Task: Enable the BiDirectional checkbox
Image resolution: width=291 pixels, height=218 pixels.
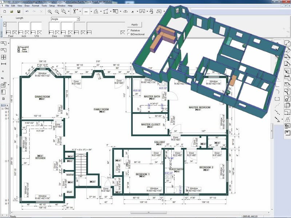Action: [128, 34]
